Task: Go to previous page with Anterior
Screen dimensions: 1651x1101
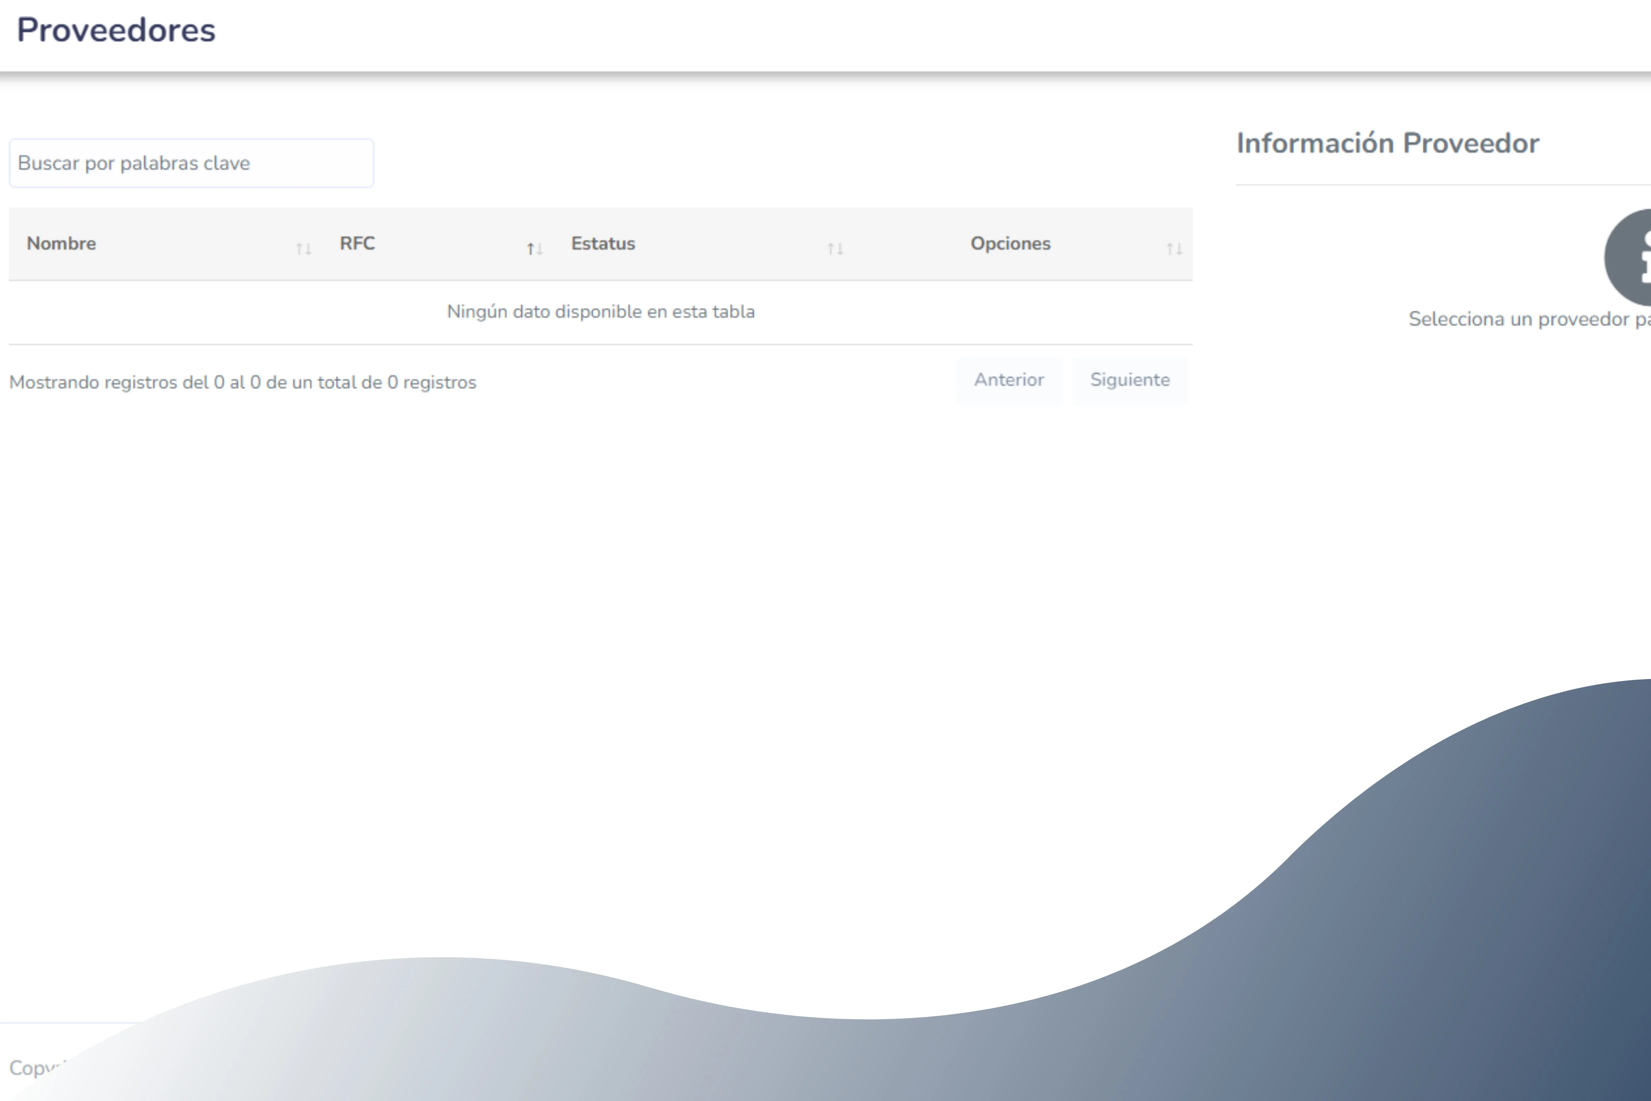Action: [x=1009, y=380]
